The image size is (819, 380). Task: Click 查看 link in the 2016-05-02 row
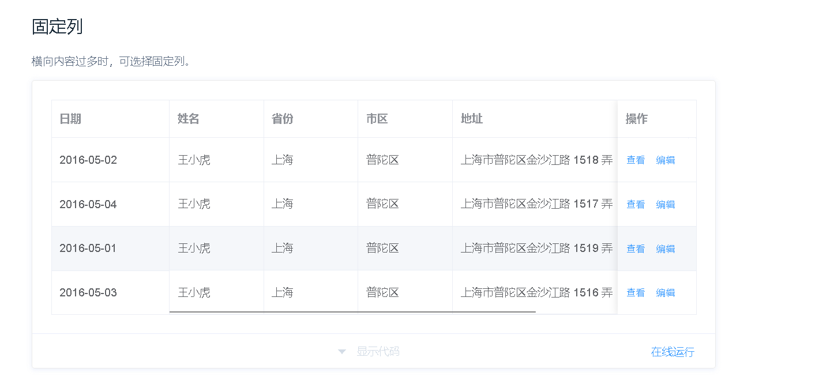click(x=636, y=160)
